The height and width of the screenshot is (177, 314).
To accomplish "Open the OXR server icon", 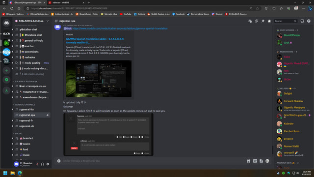I will (6, 33).
